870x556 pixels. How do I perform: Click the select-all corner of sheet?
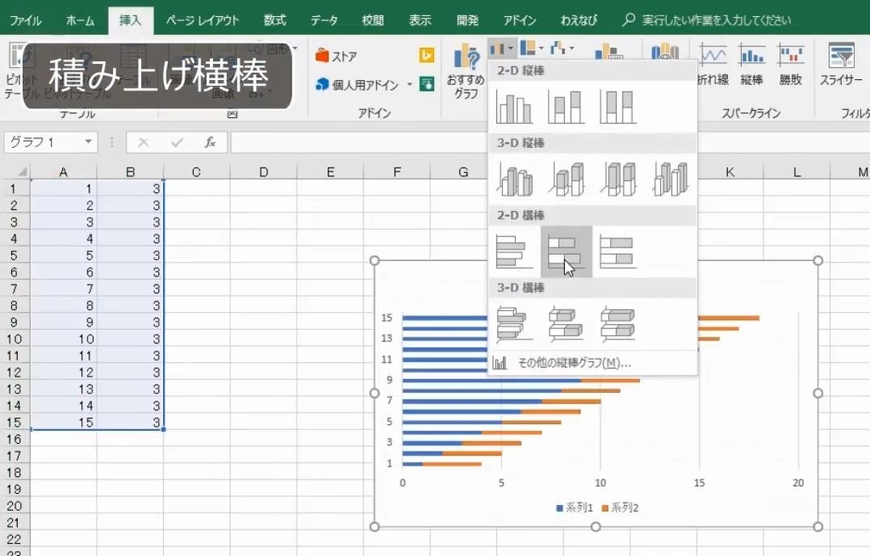[x=15, y=172]
